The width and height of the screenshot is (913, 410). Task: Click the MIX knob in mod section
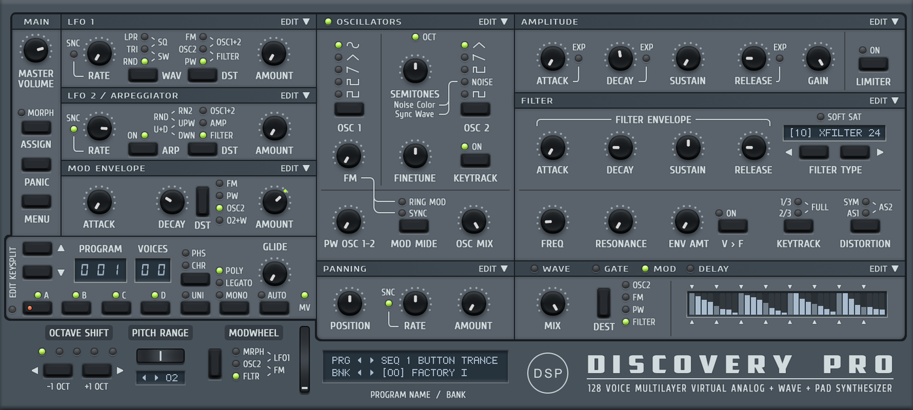pos(552,303)
